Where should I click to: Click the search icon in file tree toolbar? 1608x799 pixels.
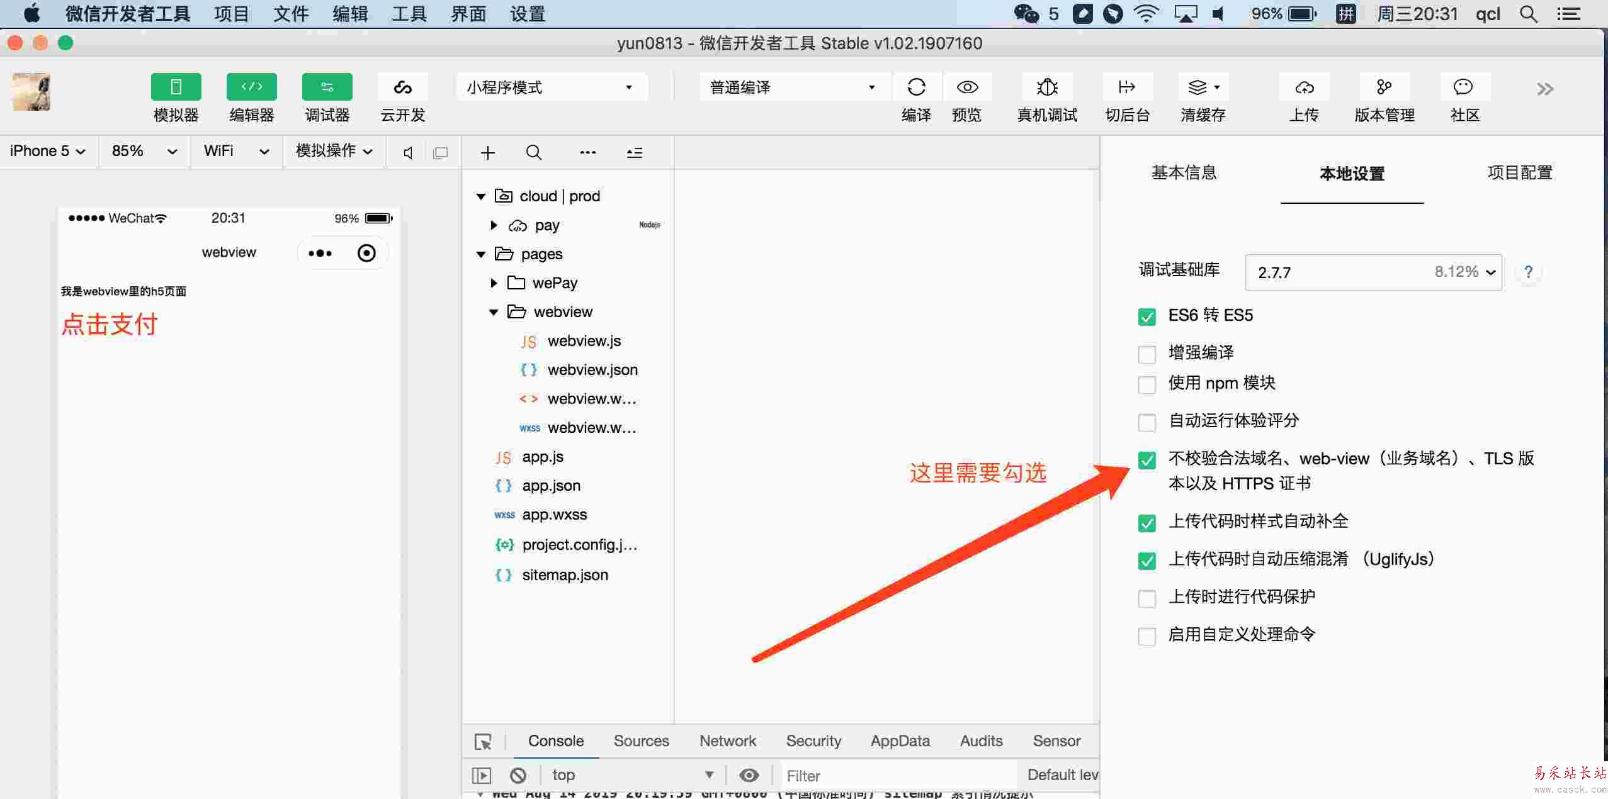pyautogui.click(x=533, y=153)
